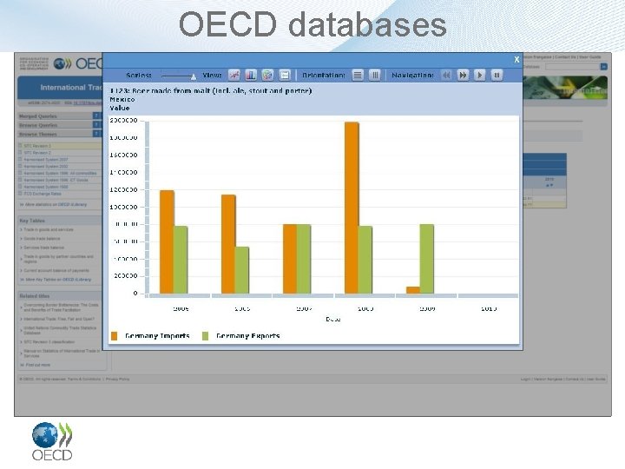Click the 2010 column sort arrows
This screenshot has width=625, height=469.
[549, 185]
